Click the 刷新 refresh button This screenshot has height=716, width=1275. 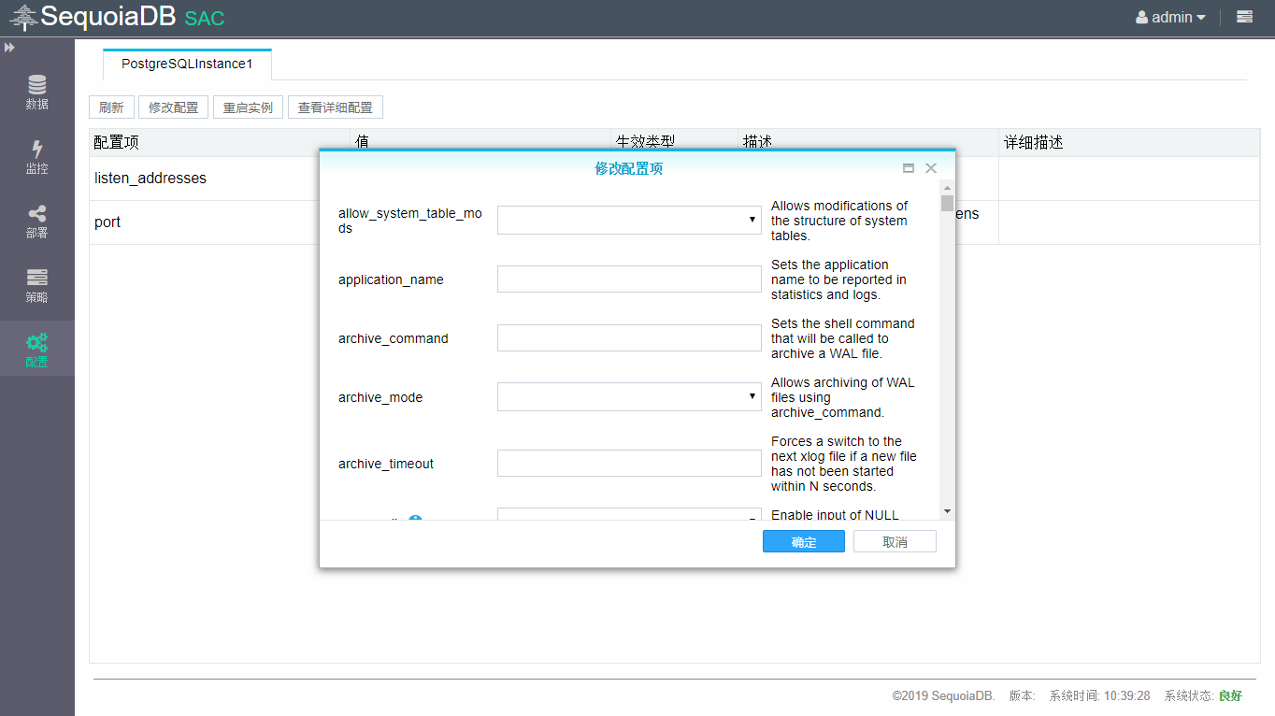[x=111, y=107]
